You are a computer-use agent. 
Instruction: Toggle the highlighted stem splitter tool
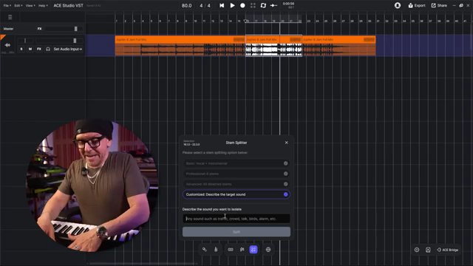(253, 250)
